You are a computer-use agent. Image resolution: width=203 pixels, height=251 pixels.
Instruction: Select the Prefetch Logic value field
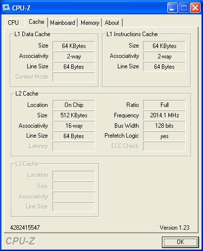click(x=164, y=136)
